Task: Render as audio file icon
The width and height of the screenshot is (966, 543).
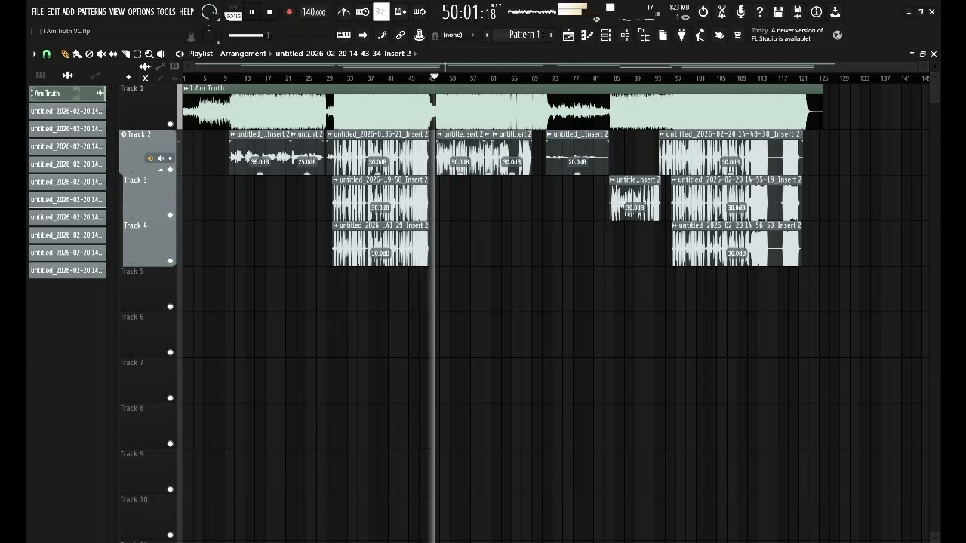Action: (x=798, y=12)
